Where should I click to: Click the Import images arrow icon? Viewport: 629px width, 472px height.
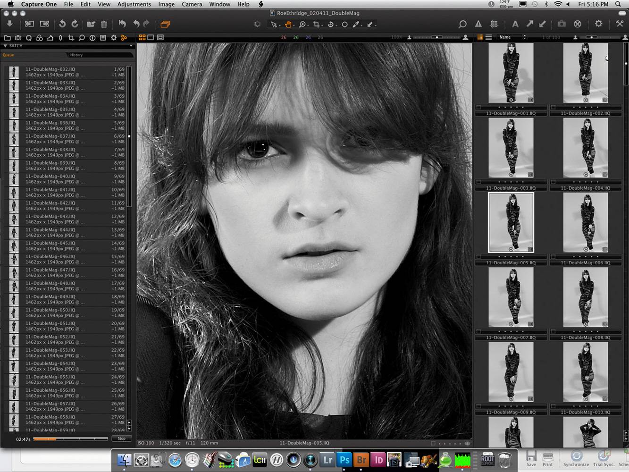pyautogui.click(x=9, y=24)
